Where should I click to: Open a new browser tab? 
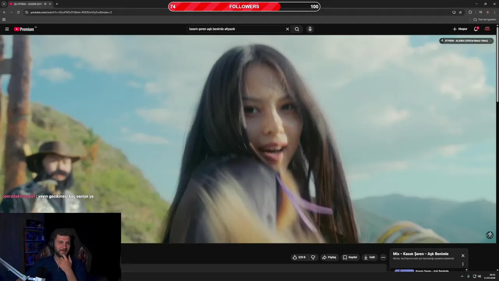[x=57, y=4]
